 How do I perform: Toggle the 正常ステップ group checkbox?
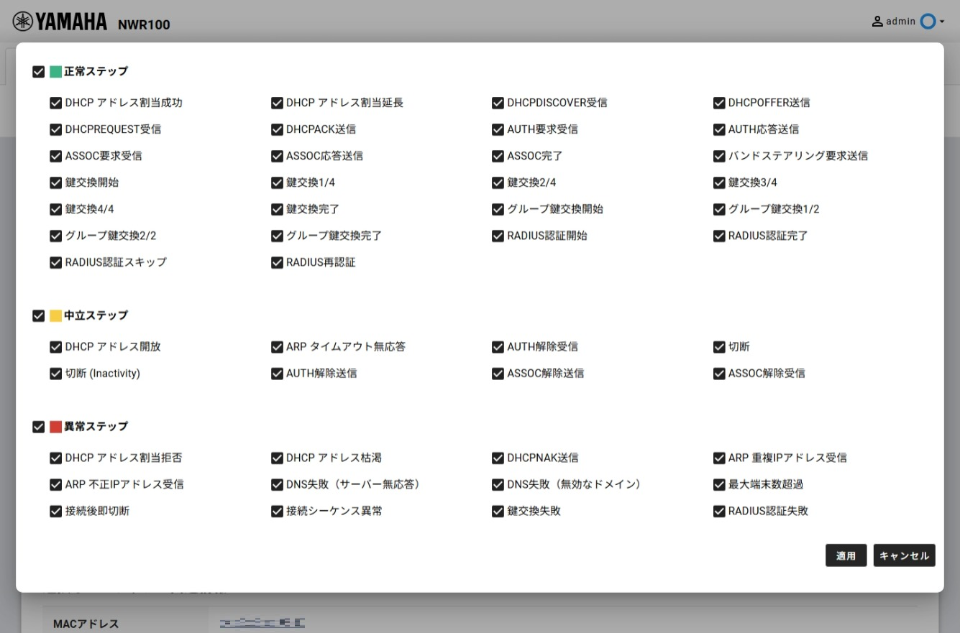[x=39, y=72]
